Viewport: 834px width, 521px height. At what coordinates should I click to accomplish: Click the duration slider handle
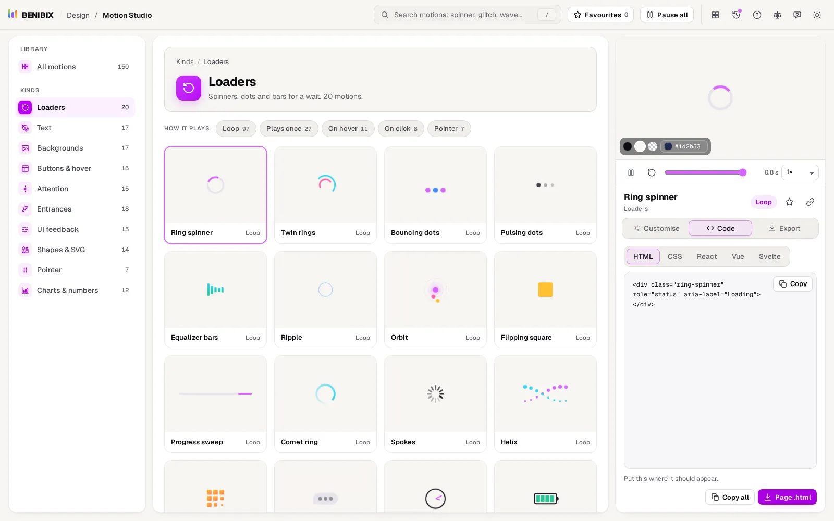pos(743,172)
